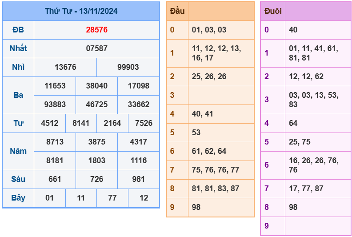
Task: Click fifth prize number 3875
Action: tap(96, 142)
